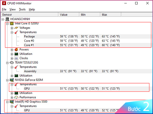Image resolution: width=153 pixels, height=114 pixels.
Task: Click Package max value 63 °C (145 °F)
Action: tap(111, 36)
